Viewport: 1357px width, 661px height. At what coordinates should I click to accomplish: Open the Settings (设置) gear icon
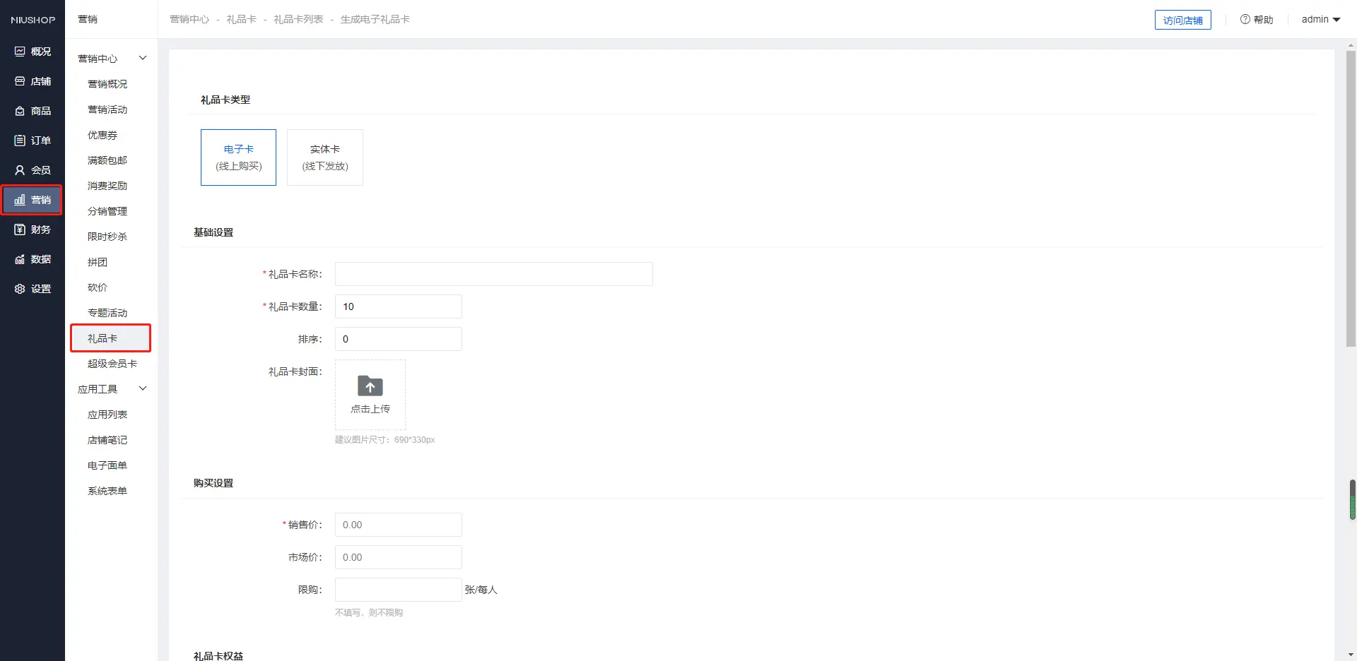[x=20, y=289]
